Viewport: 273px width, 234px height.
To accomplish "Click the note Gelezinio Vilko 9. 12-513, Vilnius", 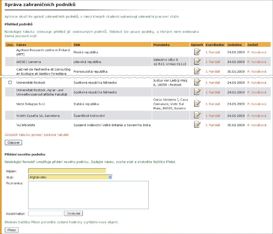I will (x=170, y=62).
